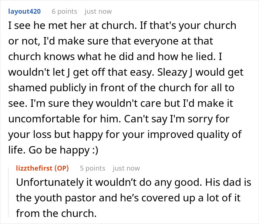The image size is (259, 224).
Task: Click the "(OP)" tag beside lizzthefirst
Action: (61, 168)
